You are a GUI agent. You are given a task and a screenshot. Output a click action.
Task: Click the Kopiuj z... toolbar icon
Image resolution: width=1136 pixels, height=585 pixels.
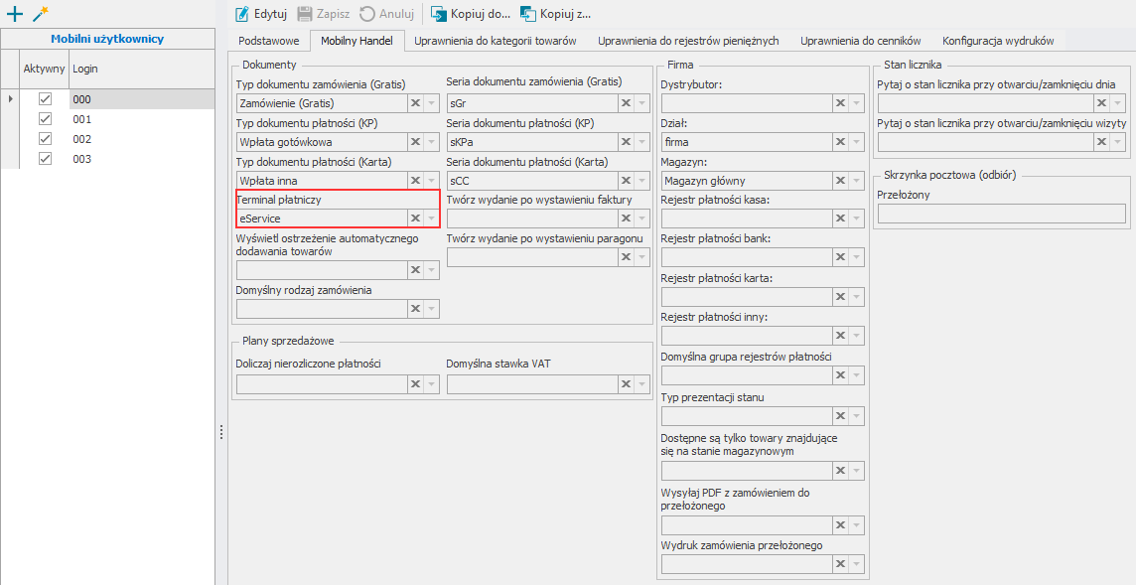pos(527,14)
